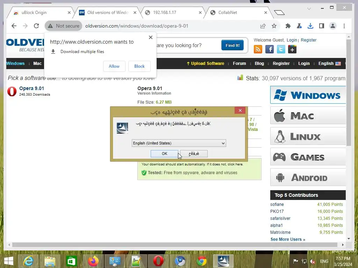
Task: Click the Not secure warning badge
Action: [x=64, y=26]
